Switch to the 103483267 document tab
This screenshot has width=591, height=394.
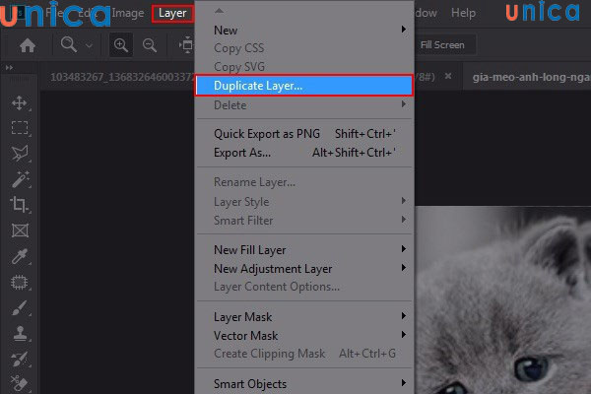point(122,77)
